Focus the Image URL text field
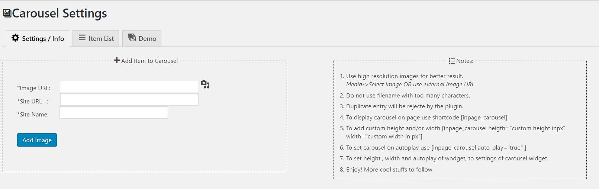Image resolution: width=599 pixels, height=189 pixels. pos(129,86)
